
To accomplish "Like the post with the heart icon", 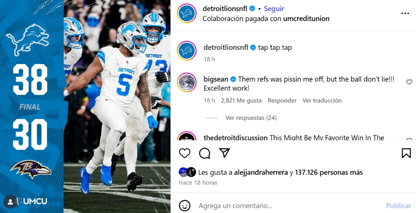I will coord(184,153).
